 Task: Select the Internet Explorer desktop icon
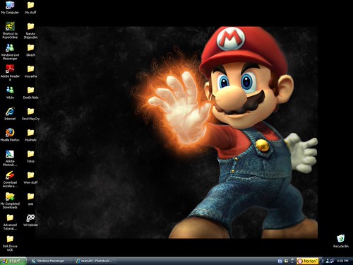tap(10, 114)
